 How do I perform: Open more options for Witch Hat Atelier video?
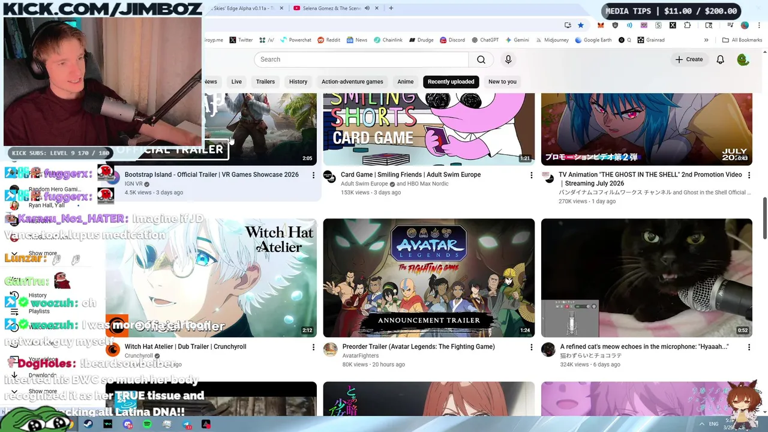[313, 347]
